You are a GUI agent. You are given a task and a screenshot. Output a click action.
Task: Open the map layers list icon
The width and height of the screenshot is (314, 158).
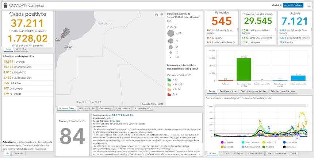[x=161, y=14]
